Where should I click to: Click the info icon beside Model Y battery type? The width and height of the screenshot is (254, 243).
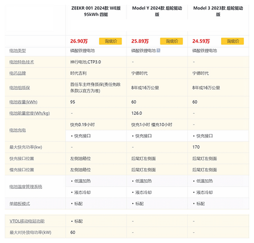[158, 50]
